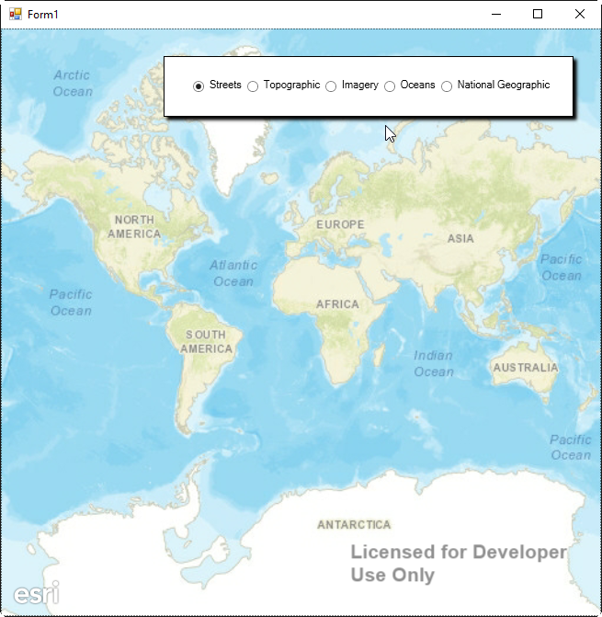Choose the Imagery basemap radio button
The image size is (602, 617).
click(352, 86)
